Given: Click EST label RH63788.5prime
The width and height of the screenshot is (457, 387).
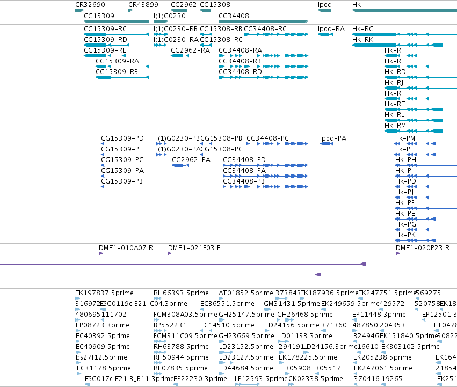Looking at the screenshot, I should point(182,347).
